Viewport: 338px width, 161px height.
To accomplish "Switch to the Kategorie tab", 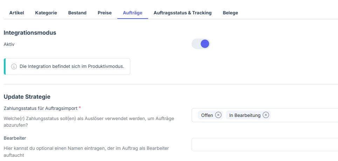I will pos(46,13).
